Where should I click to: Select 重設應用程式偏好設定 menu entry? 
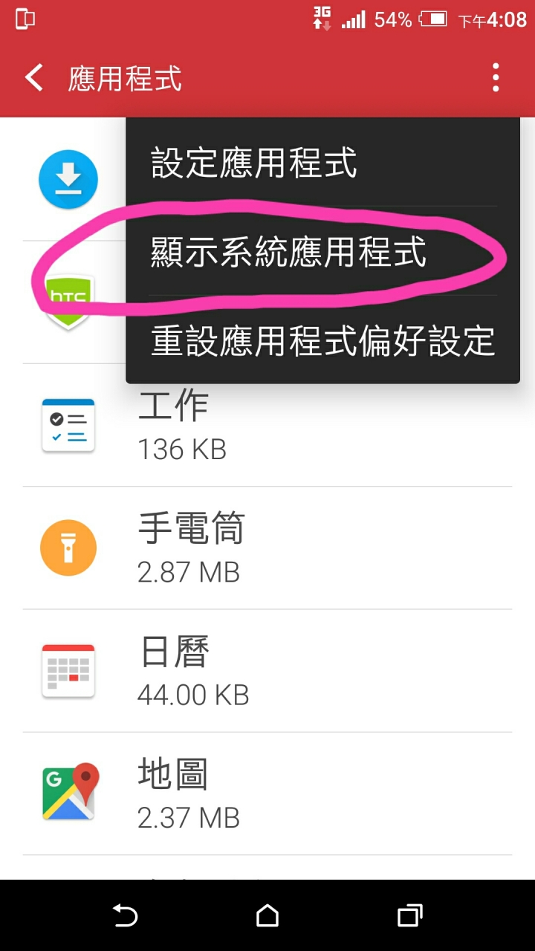click(x=322, y=340)
